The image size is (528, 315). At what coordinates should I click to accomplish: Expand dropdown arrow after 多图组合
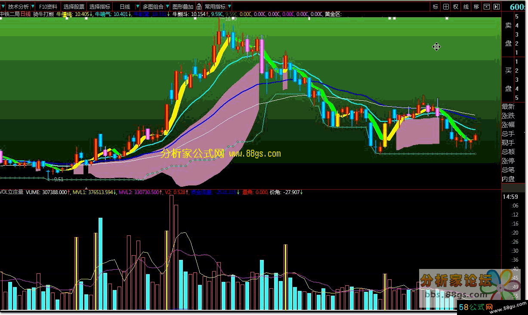point(167,6)
